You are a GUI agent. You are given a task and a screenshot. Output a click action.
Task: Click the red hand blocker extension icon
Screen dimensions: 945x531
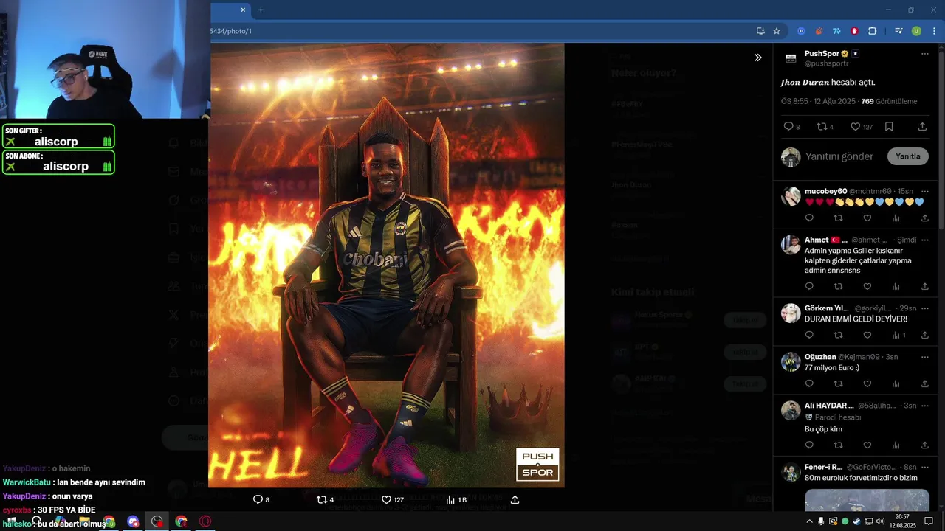[x=854, y=31]
